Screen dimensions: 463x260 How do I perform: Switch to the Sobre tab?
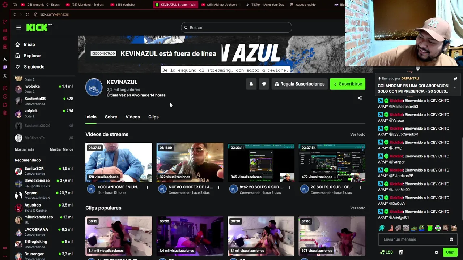coord(111,117)
